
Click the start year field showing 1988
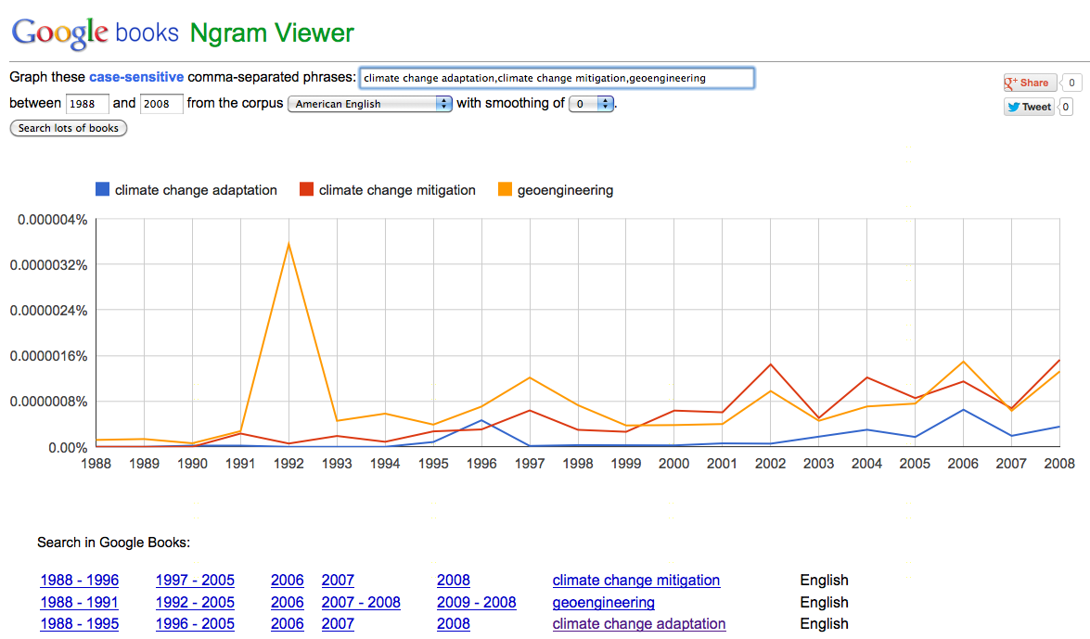(87, 104)
